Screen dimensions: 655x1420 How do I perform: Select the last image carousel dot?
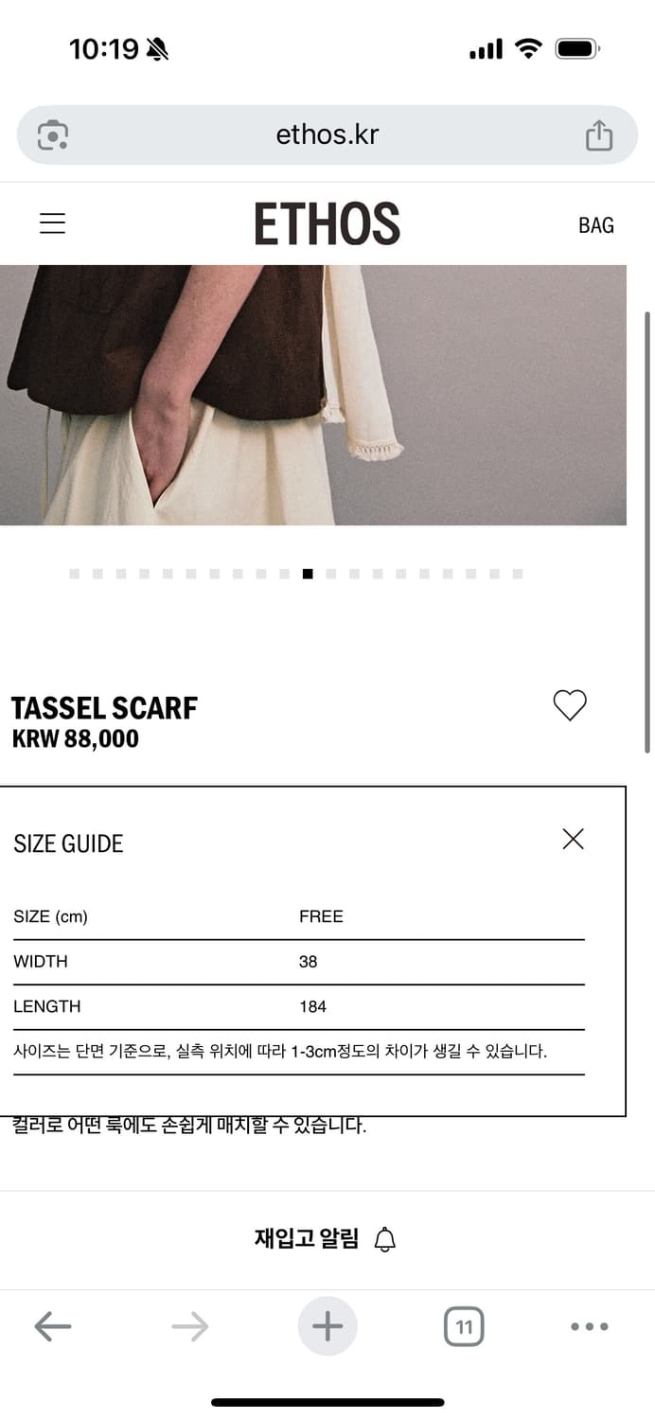click(518, 574)
